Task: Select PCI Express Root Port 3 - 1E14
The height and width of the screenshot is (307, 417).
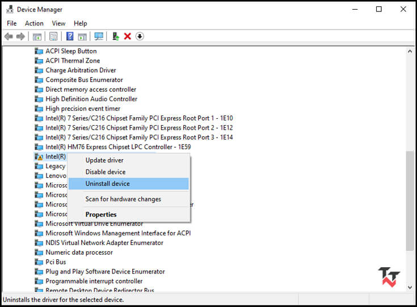Action: point(139,138)
